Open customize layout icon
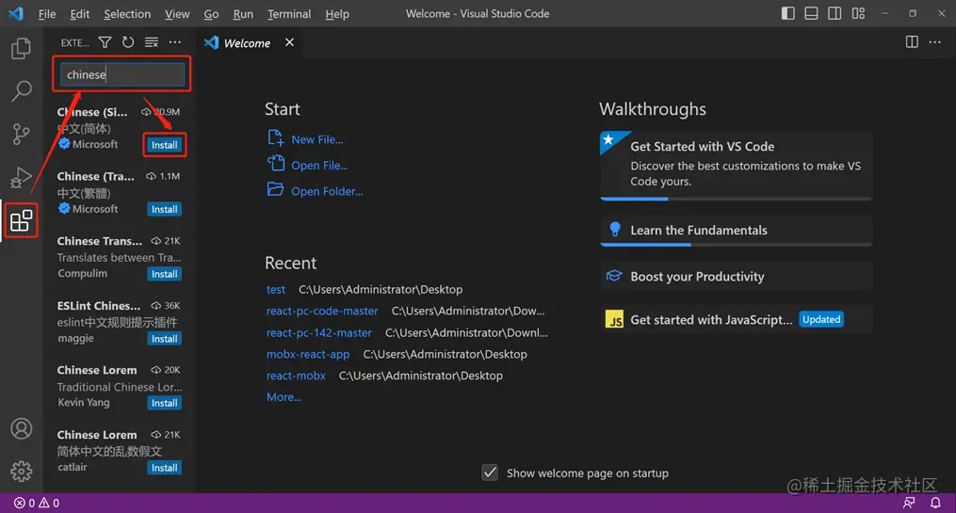Screen dimensions: 956x513 [x=858, y=13]
